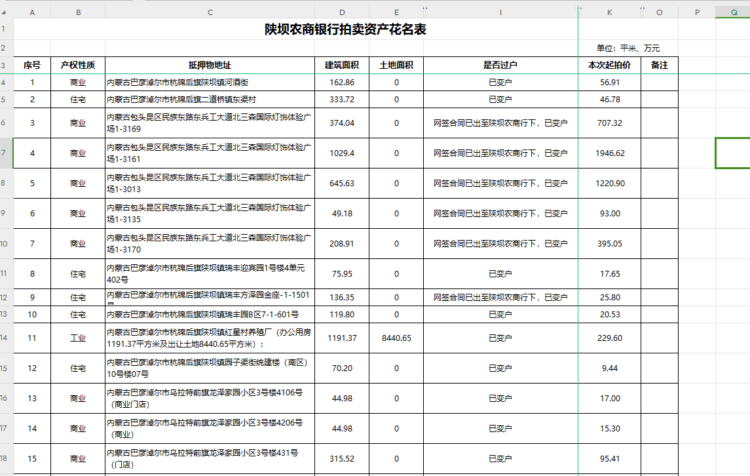This screenshot has width=750, height=476.
Task: Click the select-all corner triangle of the sheet
Action: (5, 12)
